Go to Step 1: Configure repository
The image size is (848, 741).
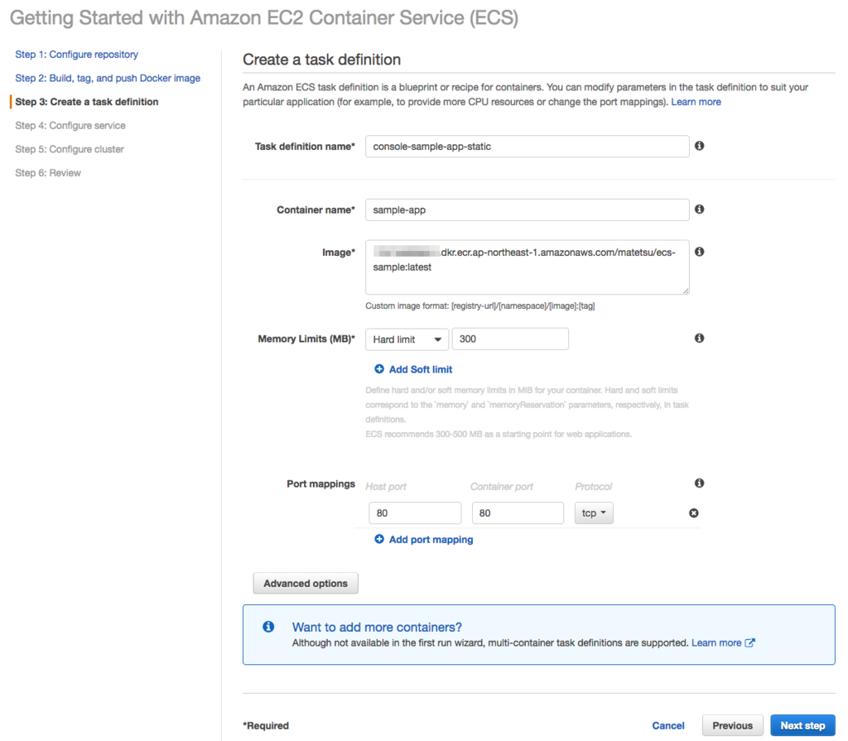(x=76, y=55)
